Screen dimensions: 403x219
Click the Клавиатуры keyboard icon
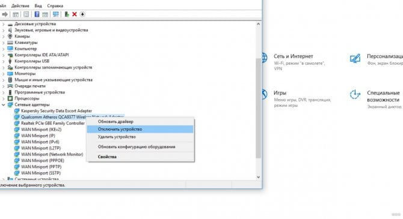tap(10, 43)
